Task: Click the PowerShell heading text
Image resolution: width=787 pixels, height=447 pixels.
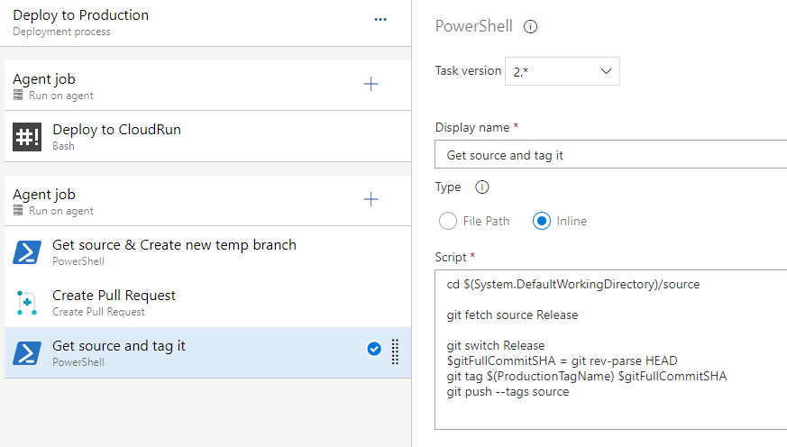Action: [474, 26]
